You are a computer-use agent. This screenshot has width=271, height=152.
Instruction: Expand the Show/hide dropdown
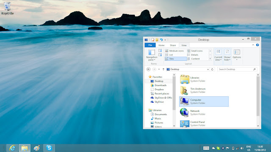tap(227, 54)
